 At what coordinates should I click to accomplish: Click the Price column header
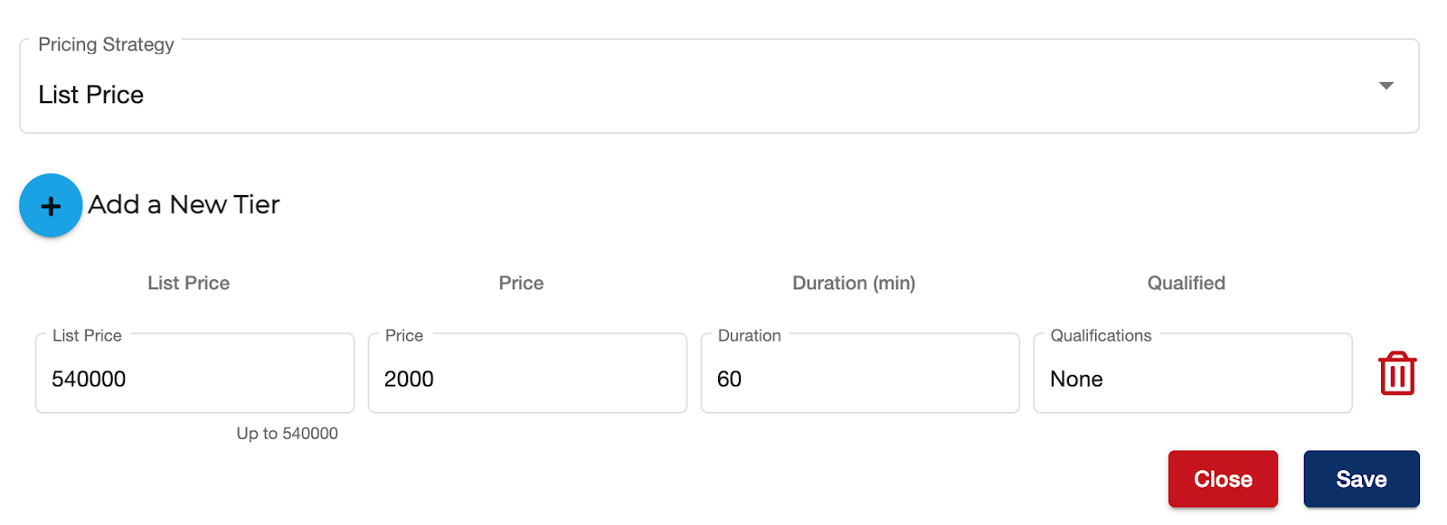click(x=521, y=283)
